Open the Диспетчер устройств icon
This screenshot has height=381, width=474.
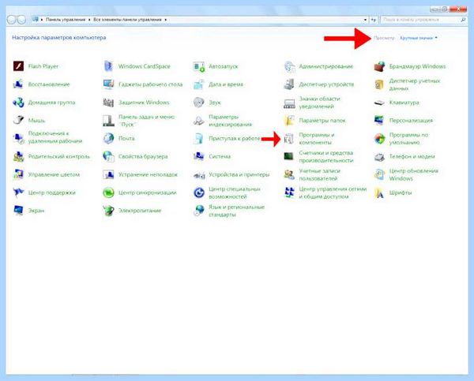coord(289,84)
